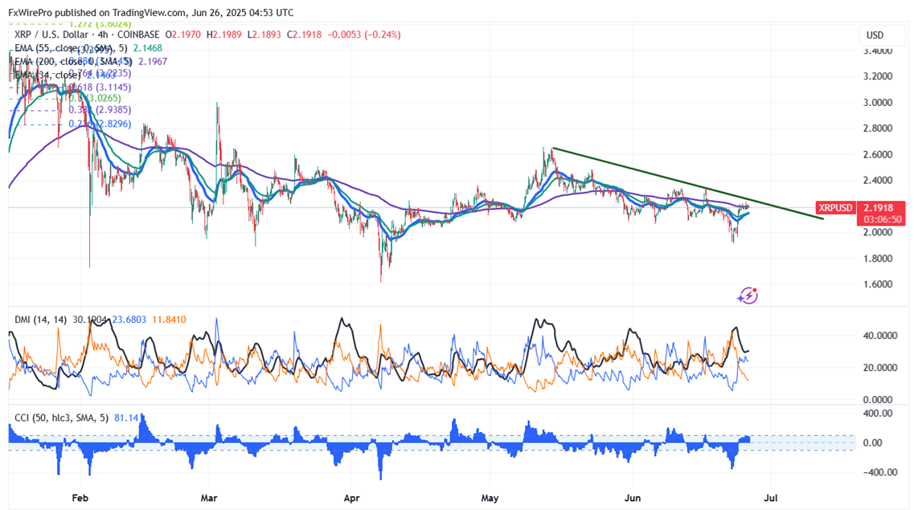Click the Jul label on time axis
This screenshot has width=914, height=510.
coord(771,498)
